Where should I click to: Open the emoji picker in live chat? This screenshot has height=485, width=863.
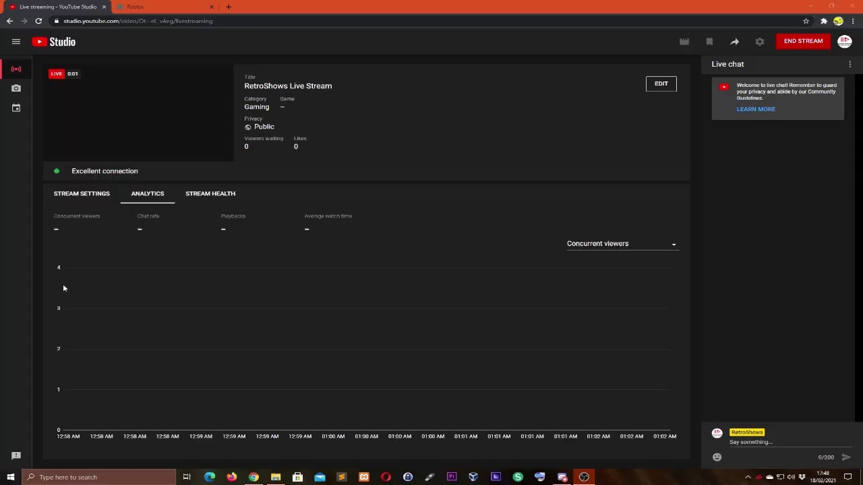717,457
